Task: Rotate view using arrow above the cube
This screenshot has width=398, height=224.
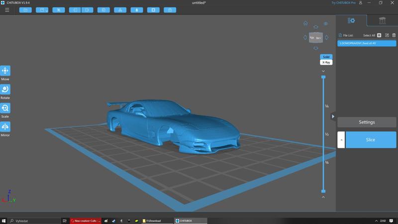Action: [x=316, y=27]
